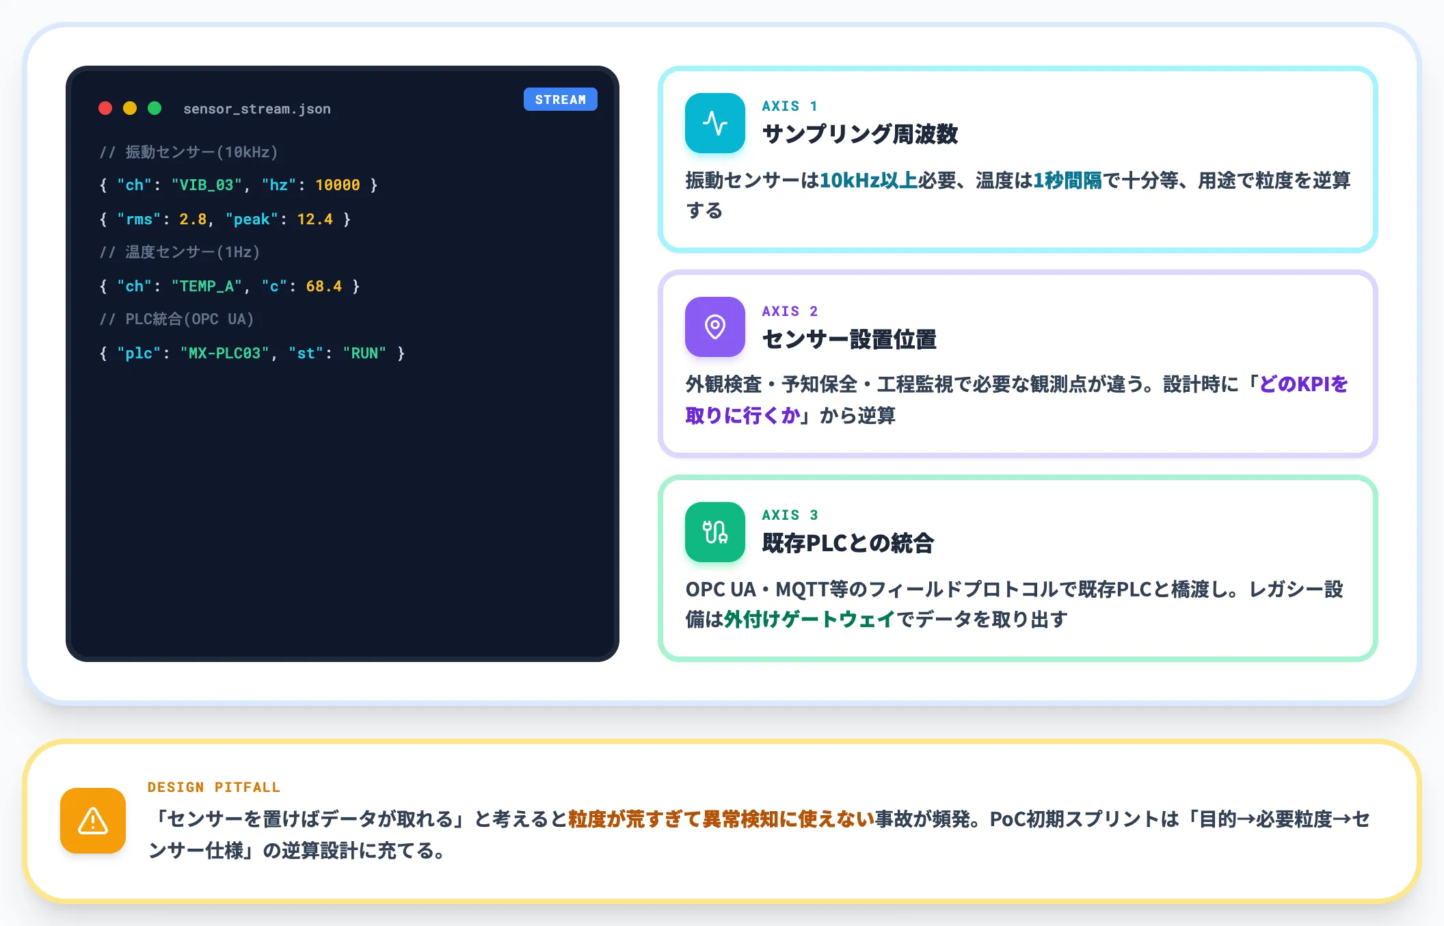Click the value 10000 in code

point(338,185)
